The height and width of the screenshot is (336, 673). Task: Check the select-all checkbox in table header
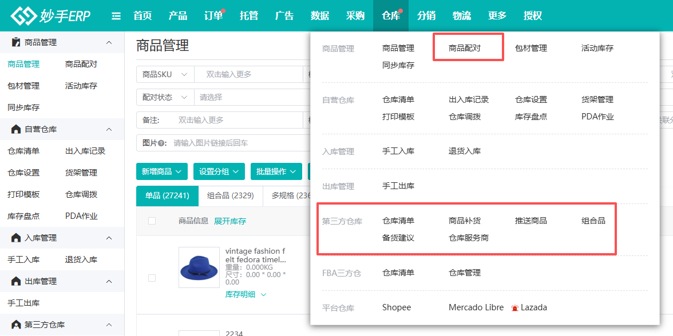[152, 221]
